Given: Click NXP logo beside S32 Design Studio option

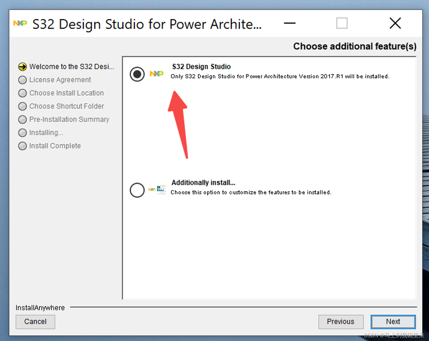Looking at the screenshot, I should (x=156, y=74).
